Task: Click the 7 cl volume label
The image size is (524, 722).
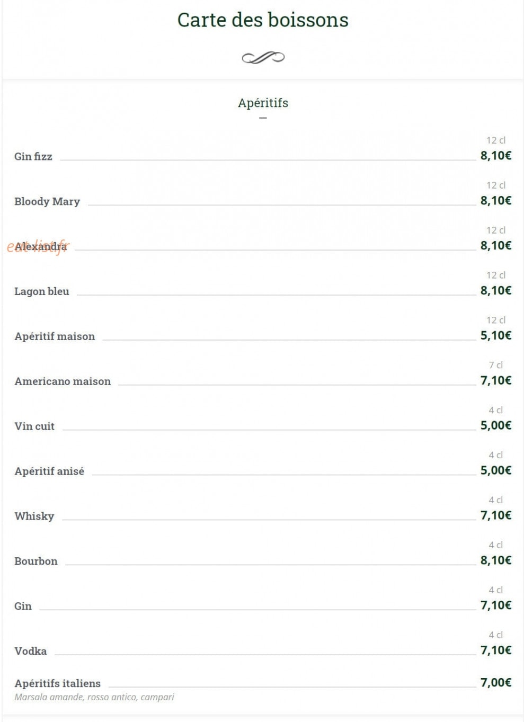Action: tap(496, 365)
